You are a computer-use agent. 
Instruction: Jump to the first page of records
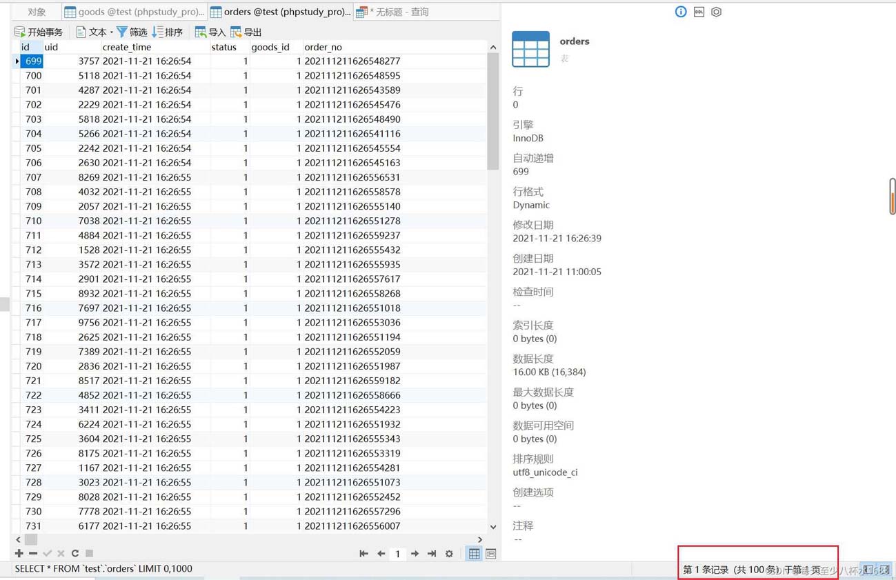click(x=364, y=554)
